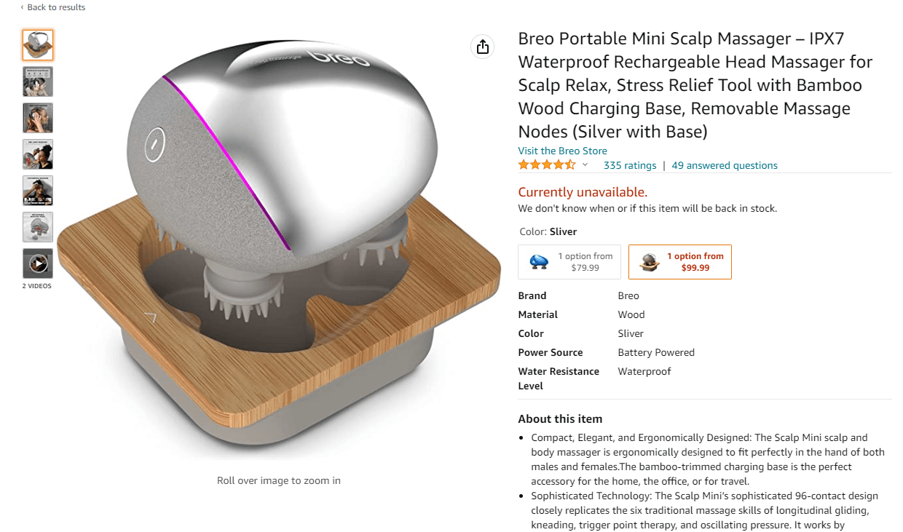Select the $99.99 silver with base option

[680, 262]
